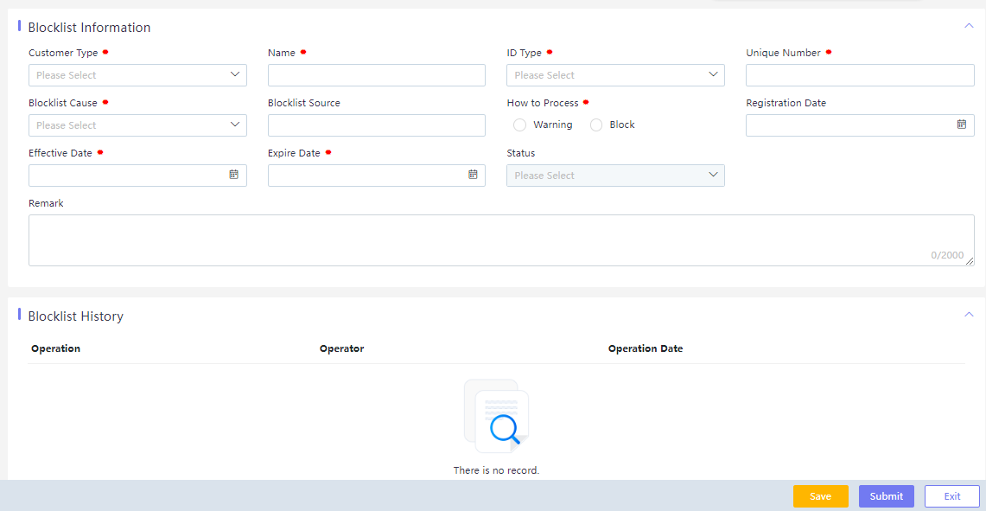Viewport: 986px width, 511px height.
Task: Click the 'There is no record.' text
Action: (496, 470)
